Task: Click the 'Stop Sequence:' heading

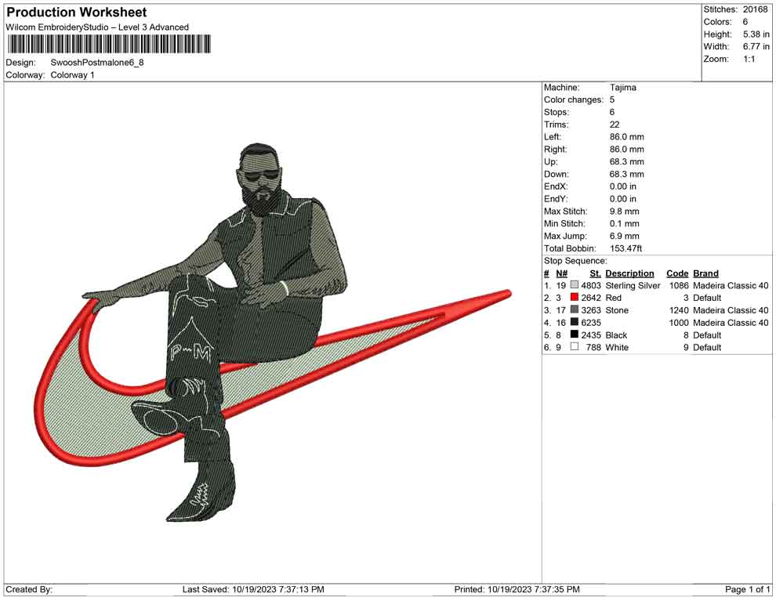Action: pos(575,261)
